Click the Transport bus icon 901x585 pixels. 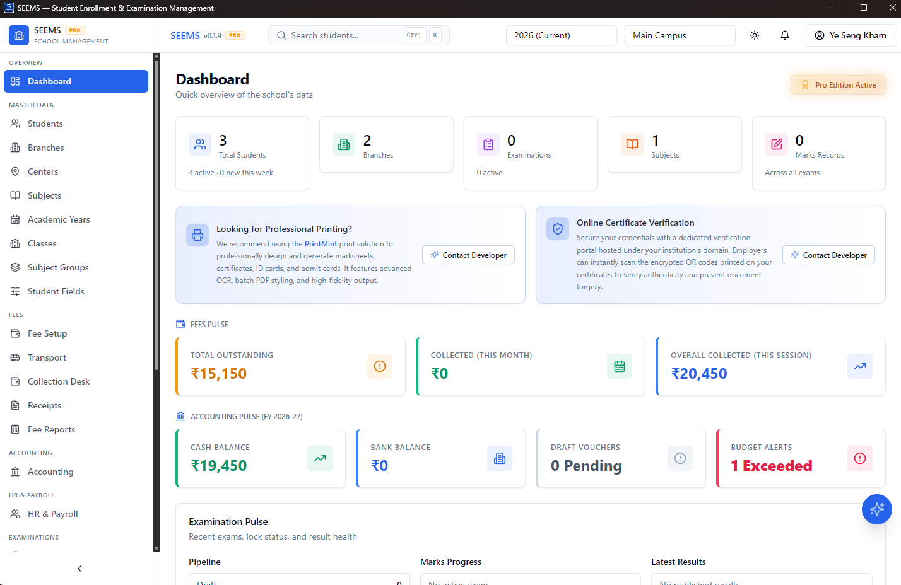tap(15, 357)
